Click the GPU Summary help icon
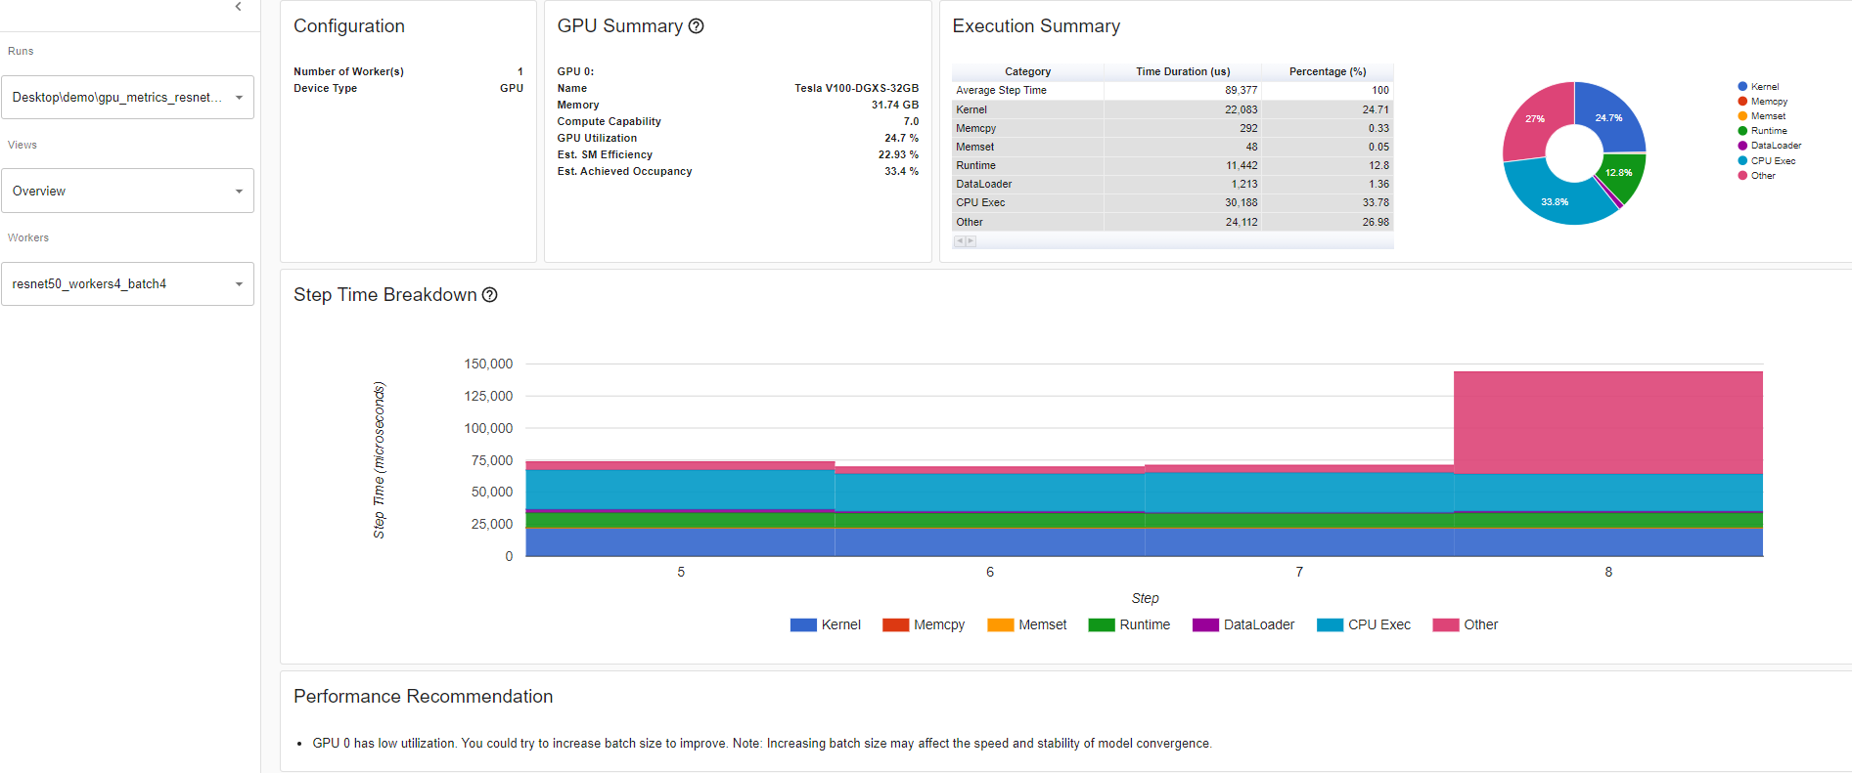1852x773 pixels. coord(697,26)
